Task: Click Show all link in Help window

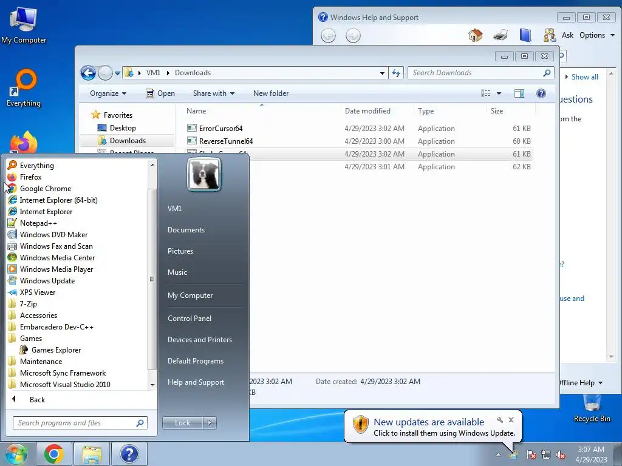Action: pos(584,77)
